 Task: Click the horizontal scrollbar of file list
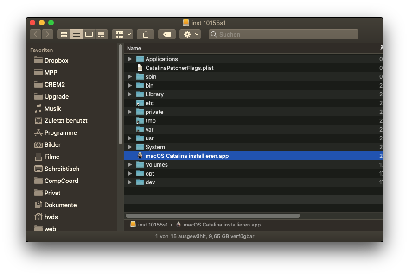[x=213, y=216]
